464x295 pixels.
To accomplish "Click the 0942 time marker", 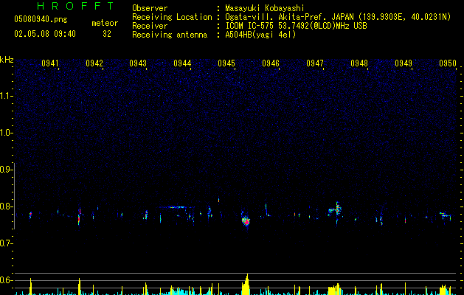I will [94, 63].
